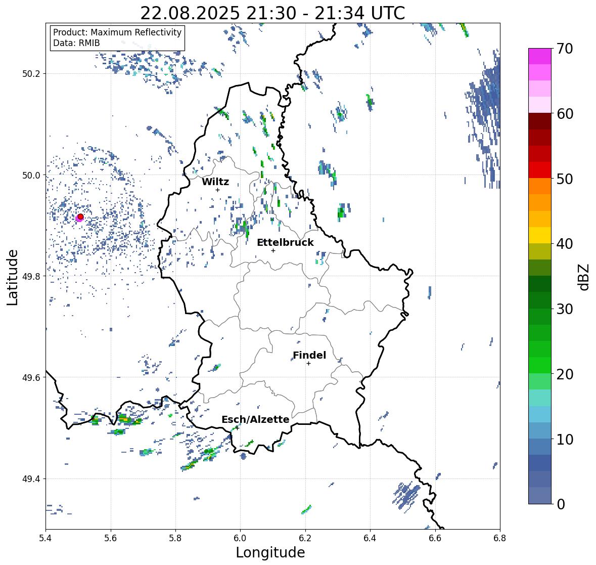Click the 'Data: RMIB' legend line
This screenshot has height=565, width=596.
click(x=76, y=43)
